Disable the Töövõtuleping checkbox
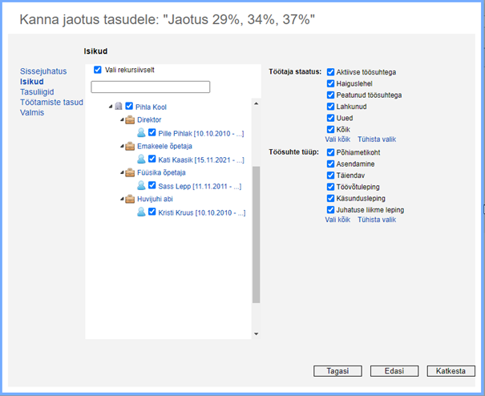Viewport: 485px width, 396px height. point(330,187)
